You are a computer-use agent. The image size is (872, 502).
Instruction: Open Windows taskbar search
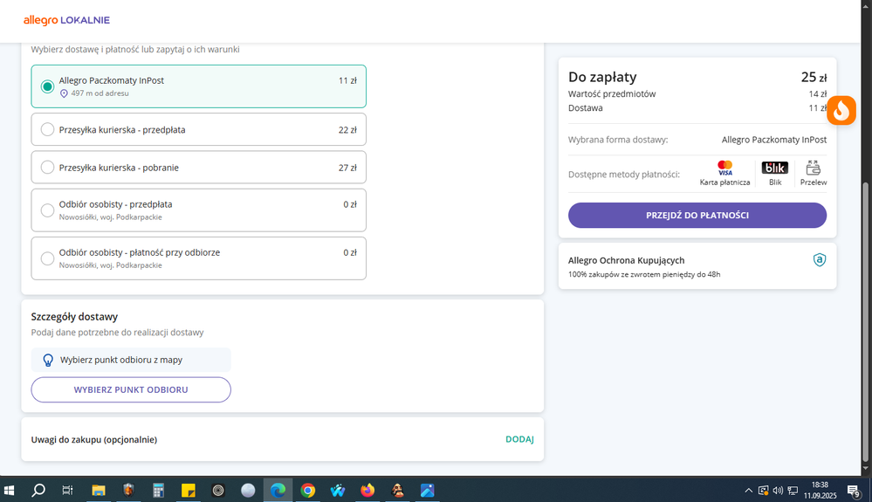click(x=38, y=491)
